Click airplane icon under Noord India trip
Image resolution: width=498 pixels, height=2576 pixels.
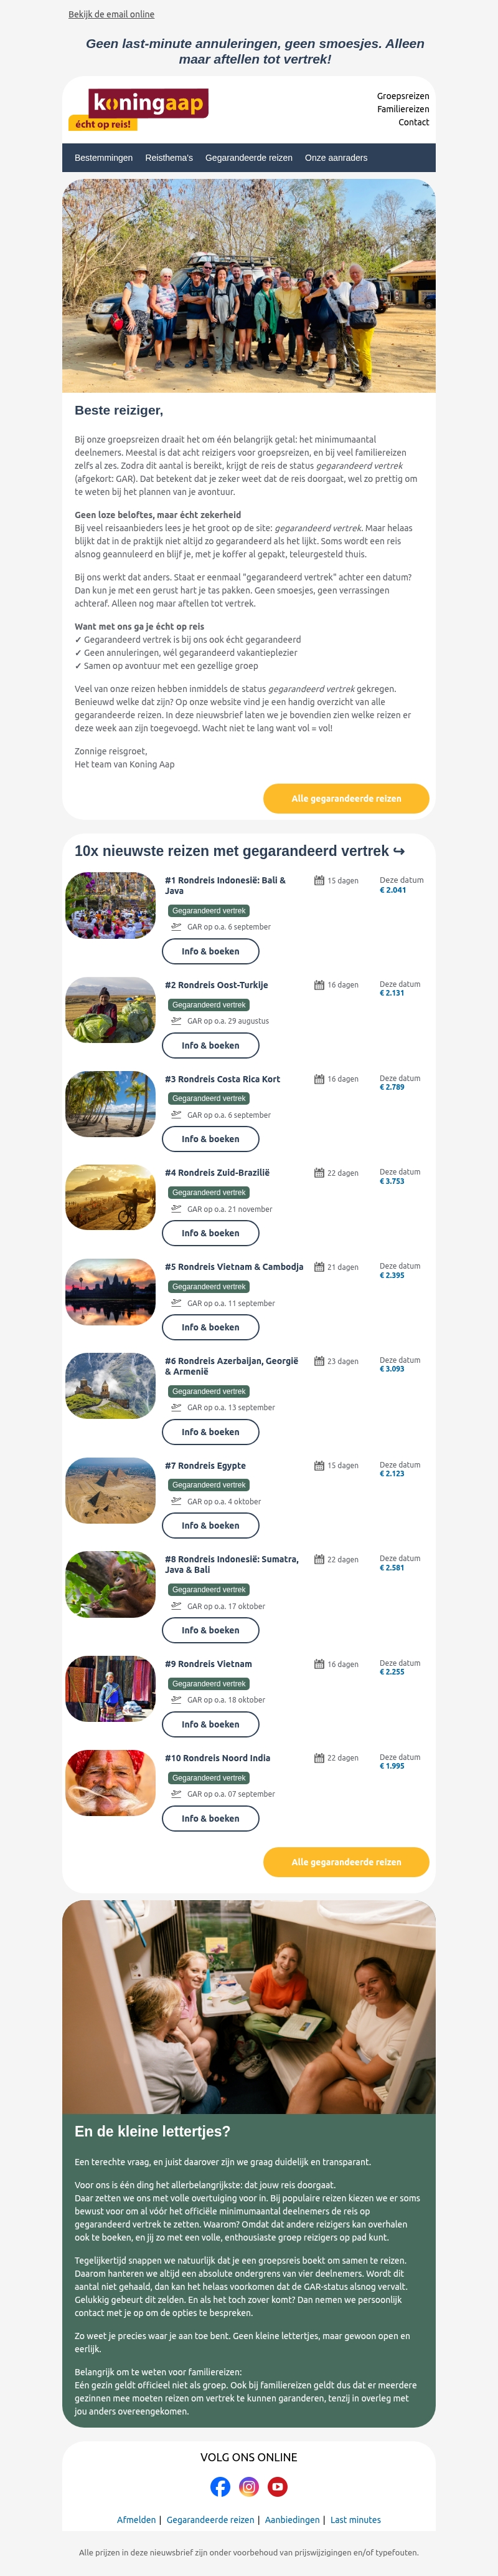point(177,1794)
